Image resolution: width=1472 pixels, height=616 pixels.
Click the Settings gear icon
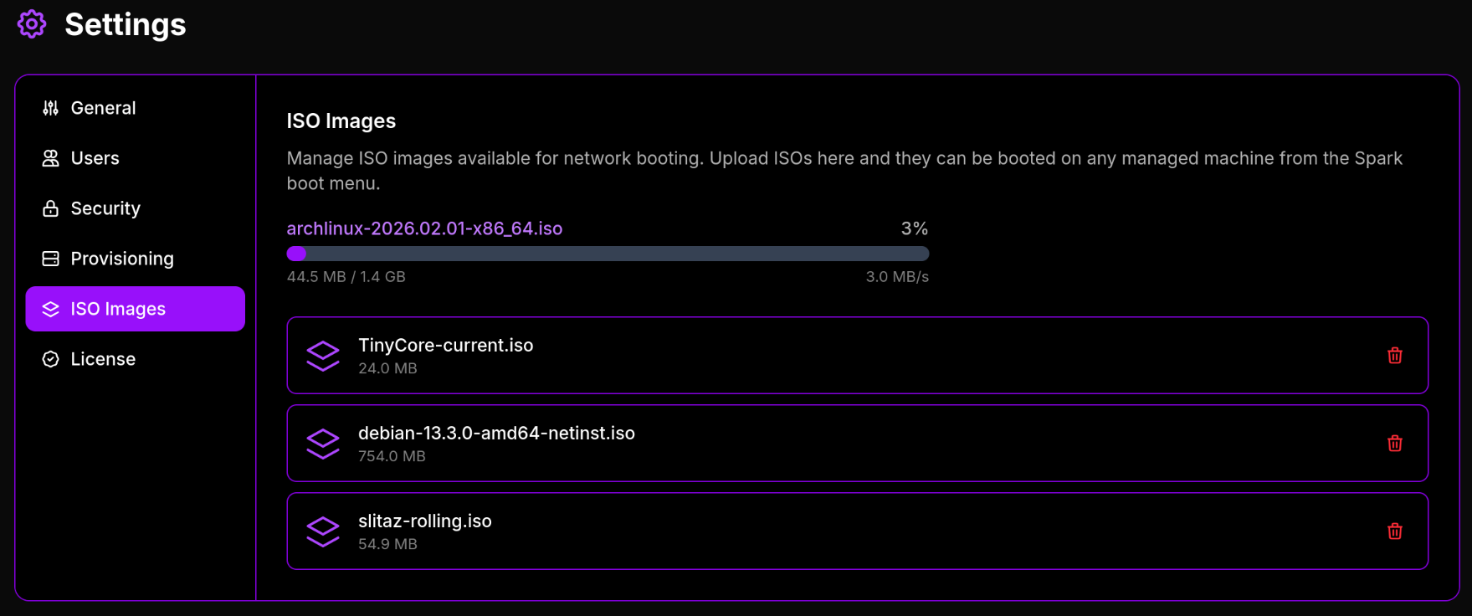click(31, 24)
